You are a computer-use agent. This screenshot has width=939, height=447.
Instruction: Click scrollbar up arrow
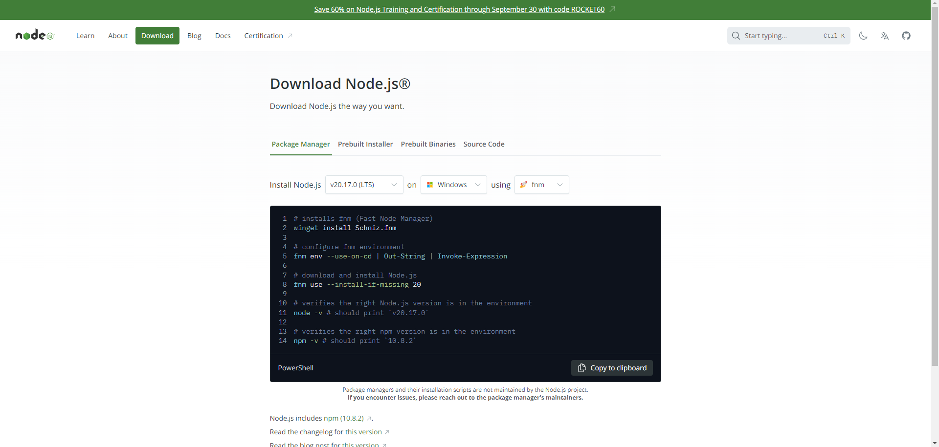[935, 3]
